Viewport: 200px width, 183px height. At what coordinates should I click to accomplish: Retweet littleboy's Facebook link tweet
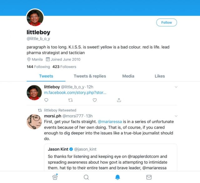click(70, 100)
